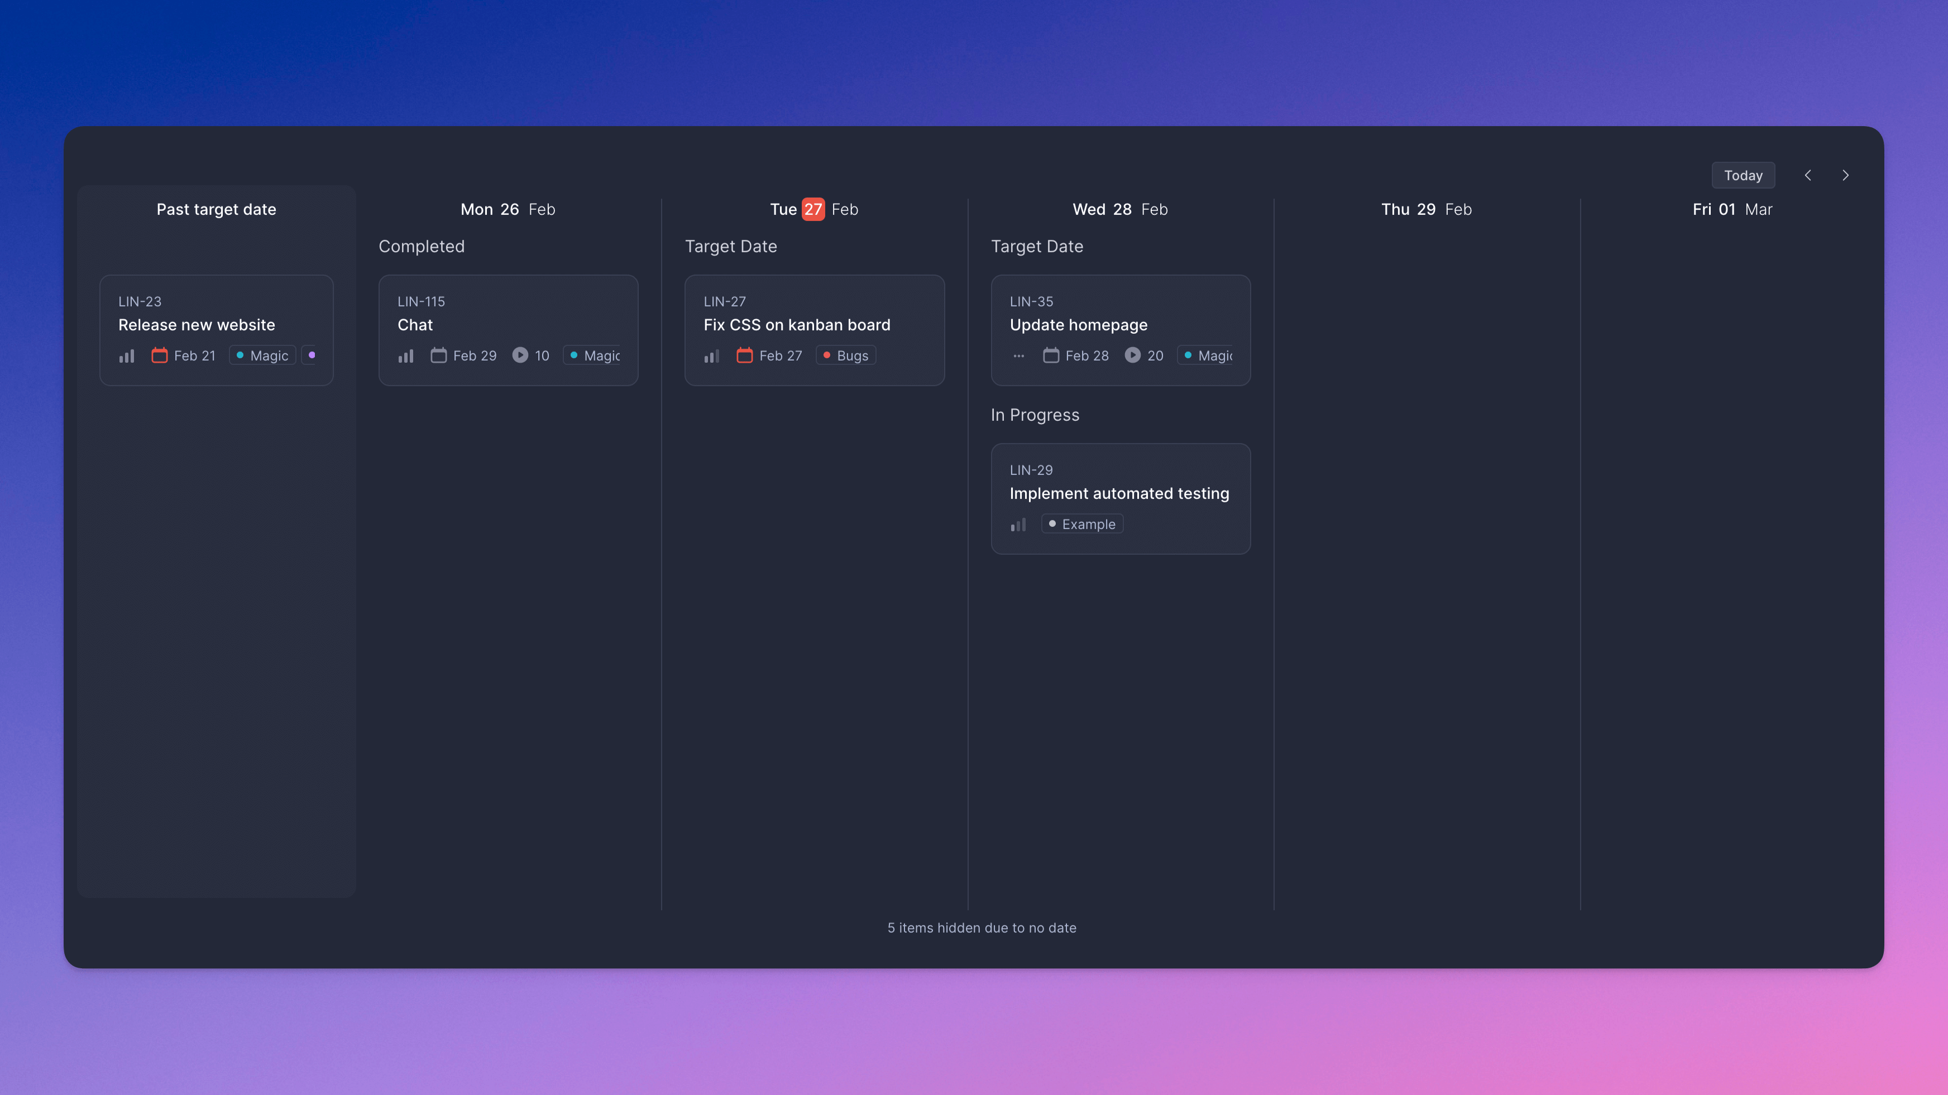Open Implement automated testing issue

coord(1119,493)
